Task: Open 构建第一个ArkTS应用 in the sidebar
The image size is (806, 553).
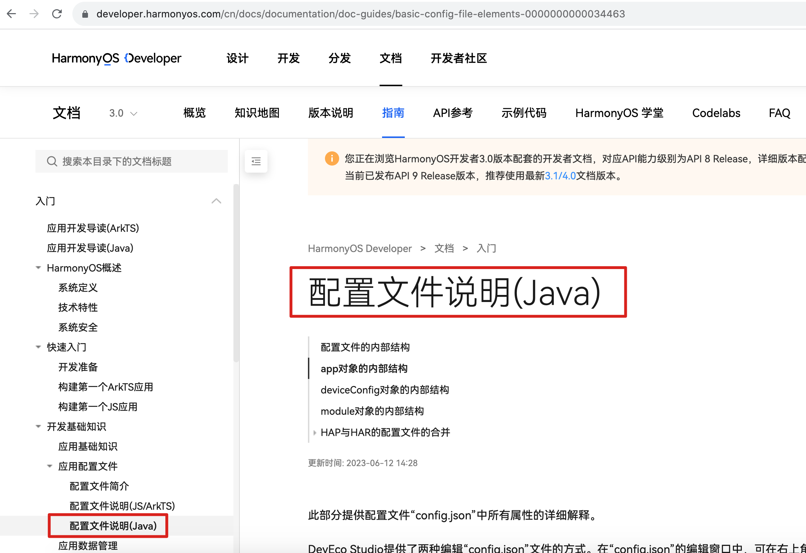Action: [x=106, y=387]
